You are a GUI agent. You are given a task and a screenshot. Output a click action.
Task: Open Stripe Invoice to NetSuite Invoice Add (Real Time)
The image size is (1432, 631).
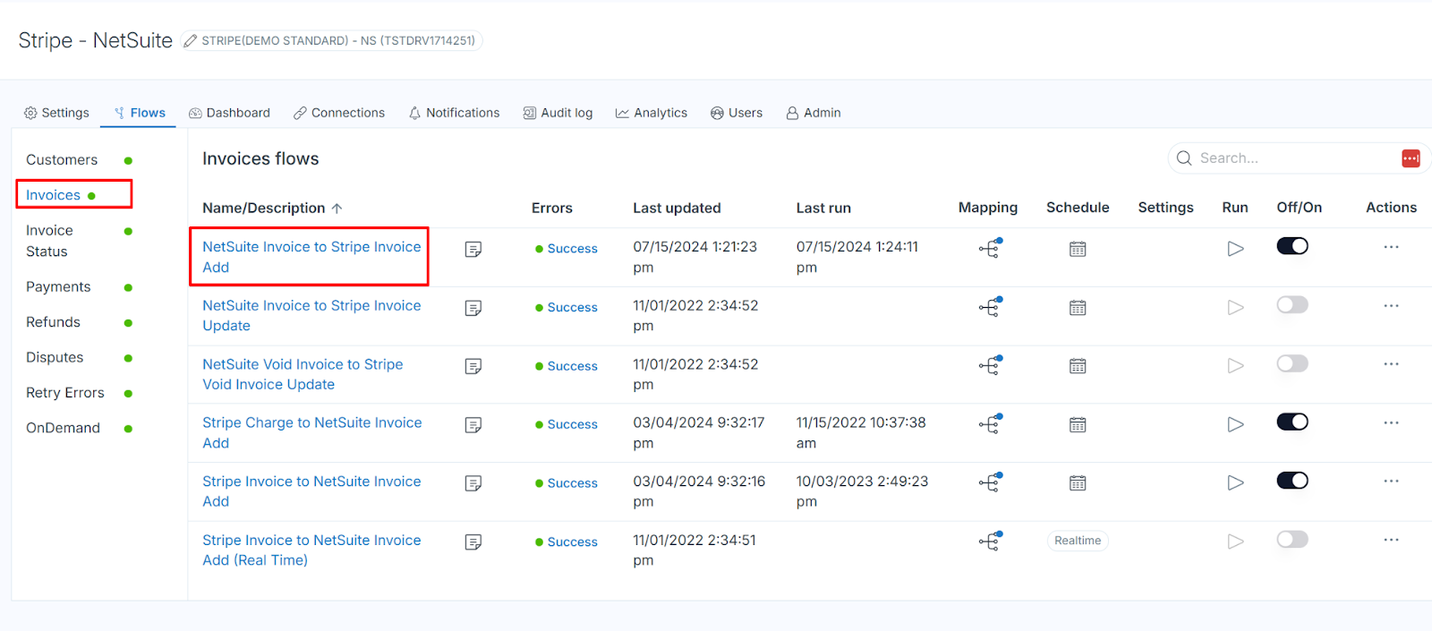(x=311, y=550)
